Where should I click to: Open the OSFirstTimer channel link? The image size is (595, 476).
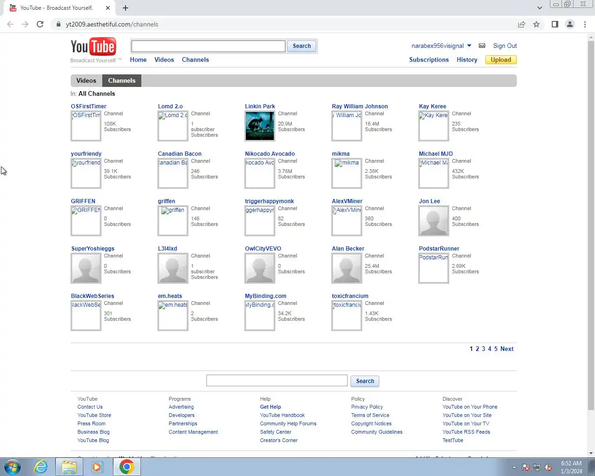coord(89,106)
